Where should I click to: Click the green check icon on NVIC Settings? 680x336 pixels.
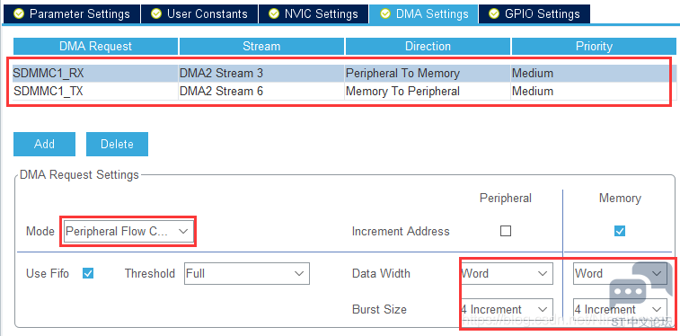click(274, 13)
